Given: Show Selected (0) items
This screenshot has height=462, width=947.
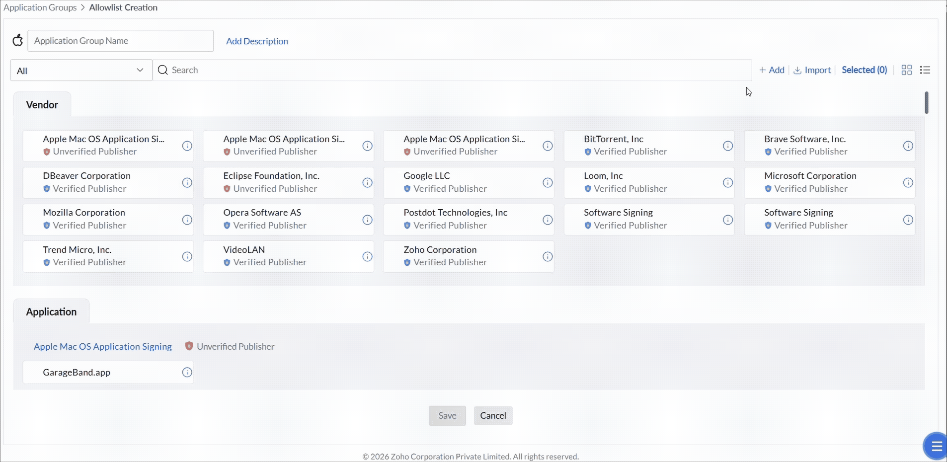Looking at the screenshot, I should pyautogui.click(x=865, y=70).
